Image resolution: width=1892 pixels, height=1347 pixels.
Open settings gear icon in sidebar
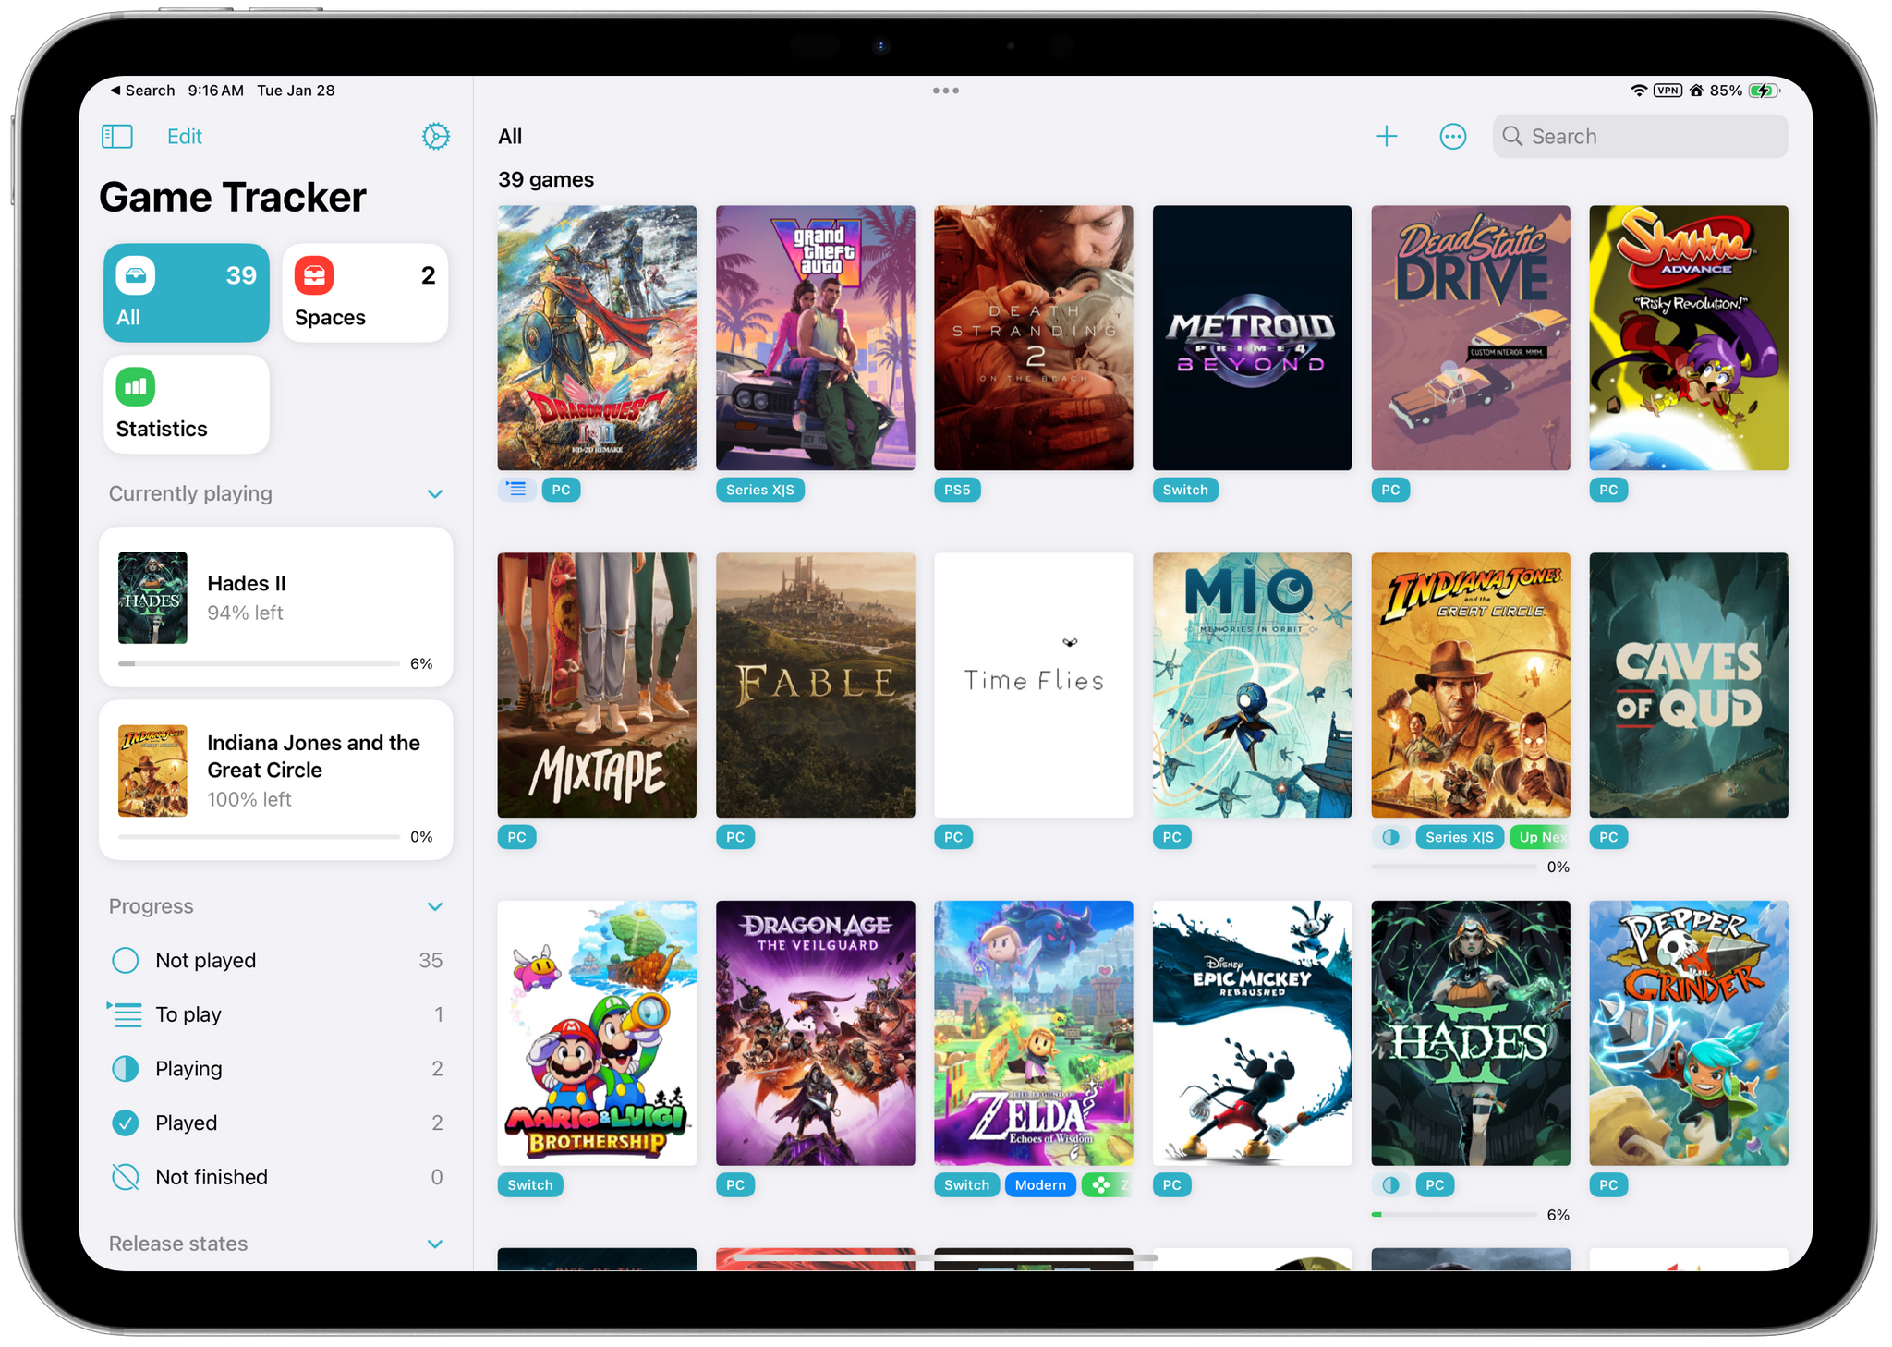436,137
